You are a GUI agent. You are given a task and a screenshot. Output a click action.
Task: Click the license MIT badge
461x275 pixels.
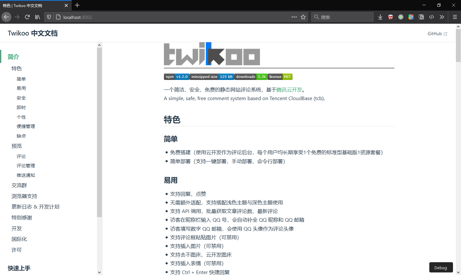pyautogui.click(x=280, y=77)
